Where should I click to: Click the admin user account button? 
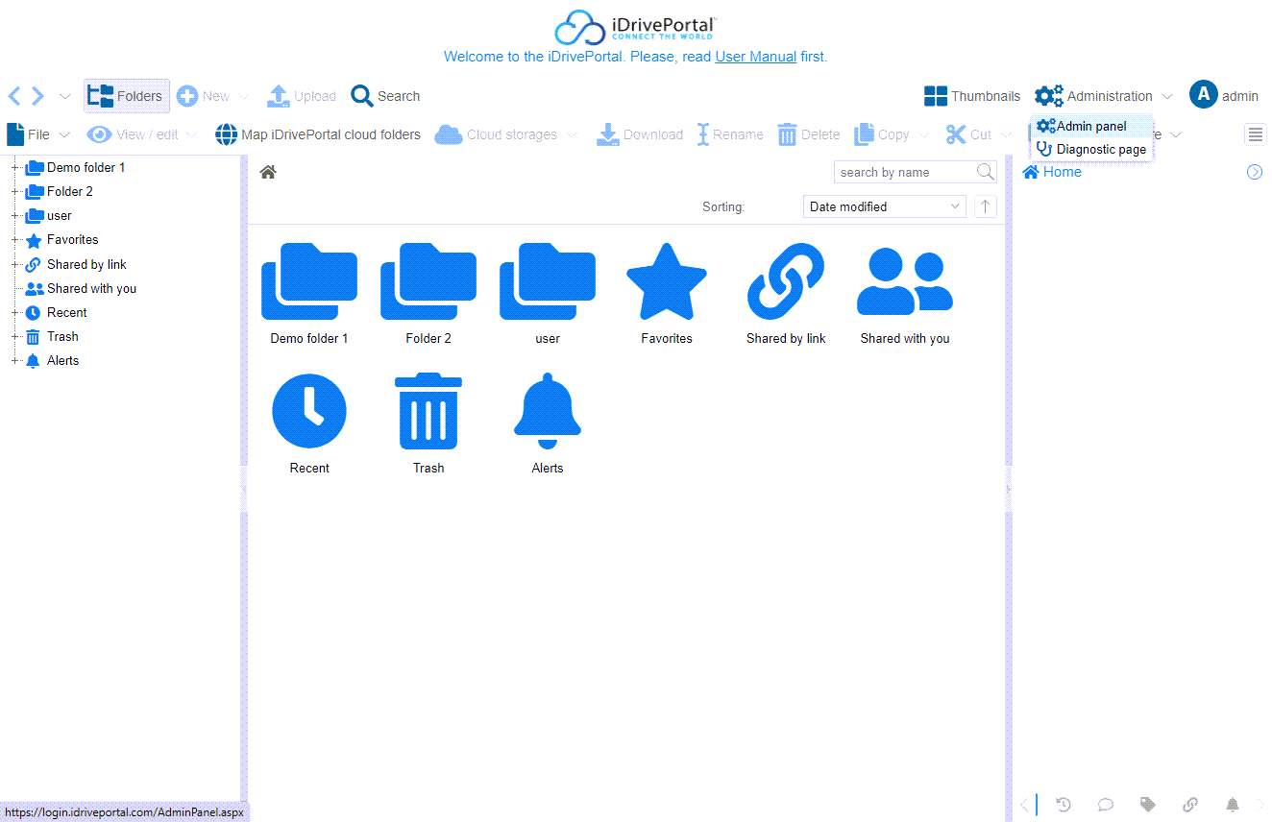(1223, 96)
